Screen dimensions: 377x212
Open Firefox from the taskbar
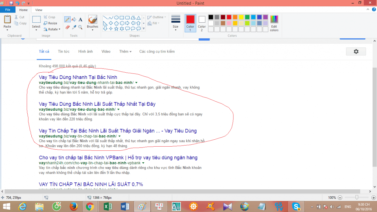pos(74,206)
